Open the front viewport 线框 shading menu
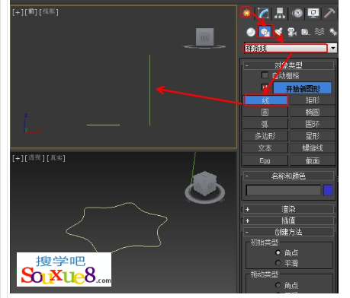 (49, 11)
